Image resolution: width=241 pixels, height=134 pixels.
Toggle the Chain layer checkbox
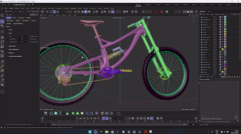click(214, 70)
